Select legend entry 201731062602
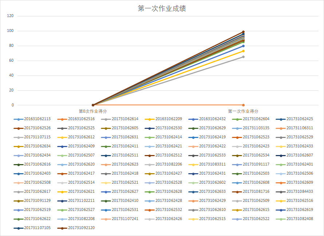 [x=207, y=182]
